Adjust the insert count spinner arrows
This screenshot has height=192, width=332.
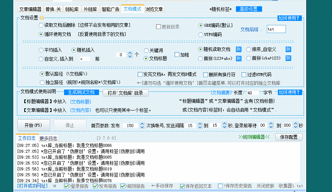click(130, 54)
